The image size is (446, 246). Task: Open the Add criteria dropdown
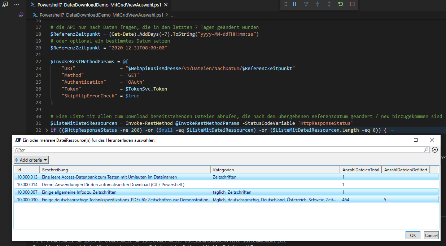pyautogui.click(x=31, y=160)
